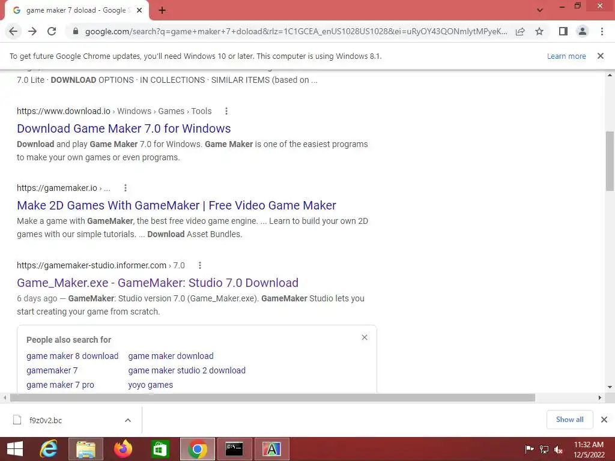Screen dimensions: 615x461
Task: Open 'Download Game Maker 7.0 for Windows' result
Action: click(124, 128)
